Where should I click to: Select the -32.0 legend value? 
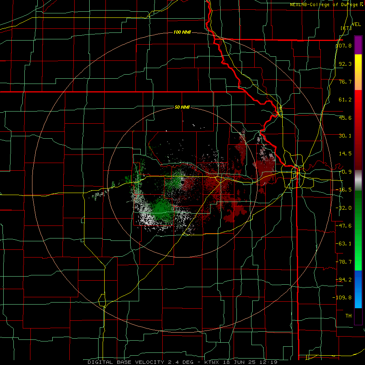coord(344,208)
